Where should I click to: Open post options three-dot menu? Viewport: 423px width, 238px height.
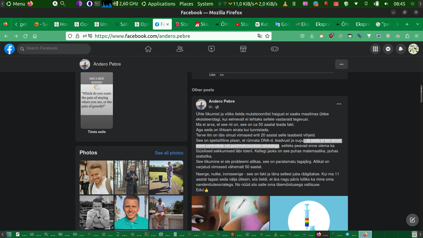(x=339, y=104)
